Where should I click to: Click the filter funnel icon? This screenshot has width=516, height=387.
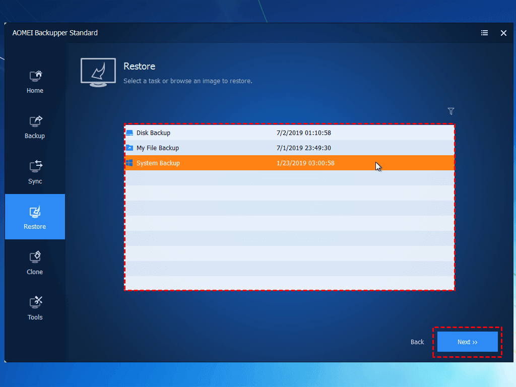pos(451,111)
